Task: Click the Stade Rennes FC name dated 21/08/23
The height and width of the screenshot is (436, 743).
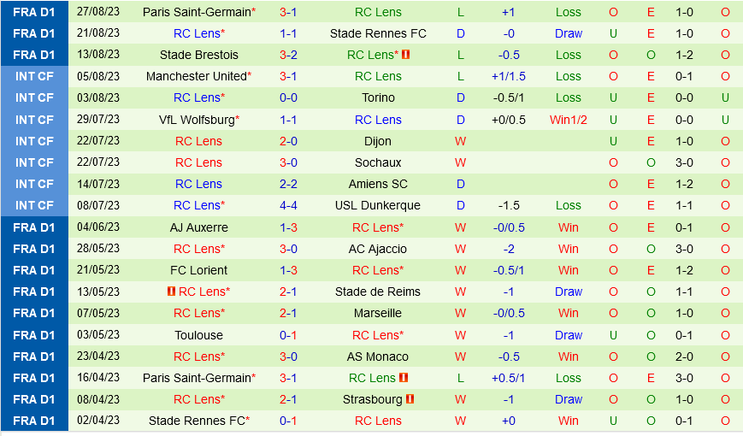Action: pyautogui.click(x=378, y=33)
